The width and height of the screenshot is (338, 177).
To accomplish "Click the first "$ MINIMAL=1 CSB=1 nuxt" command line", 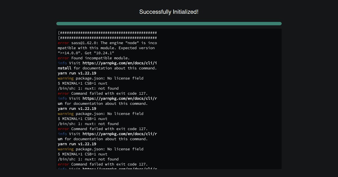I will coord(83,83).
